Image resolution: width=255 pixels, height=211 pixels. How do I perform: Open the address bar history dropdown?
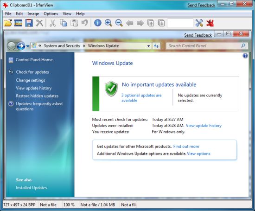pyautogui.click(x=148, y=46)
